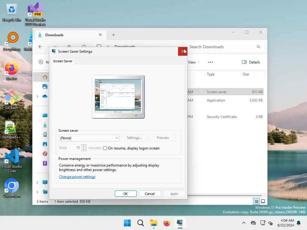Select the Application file row

pos(225,100)
